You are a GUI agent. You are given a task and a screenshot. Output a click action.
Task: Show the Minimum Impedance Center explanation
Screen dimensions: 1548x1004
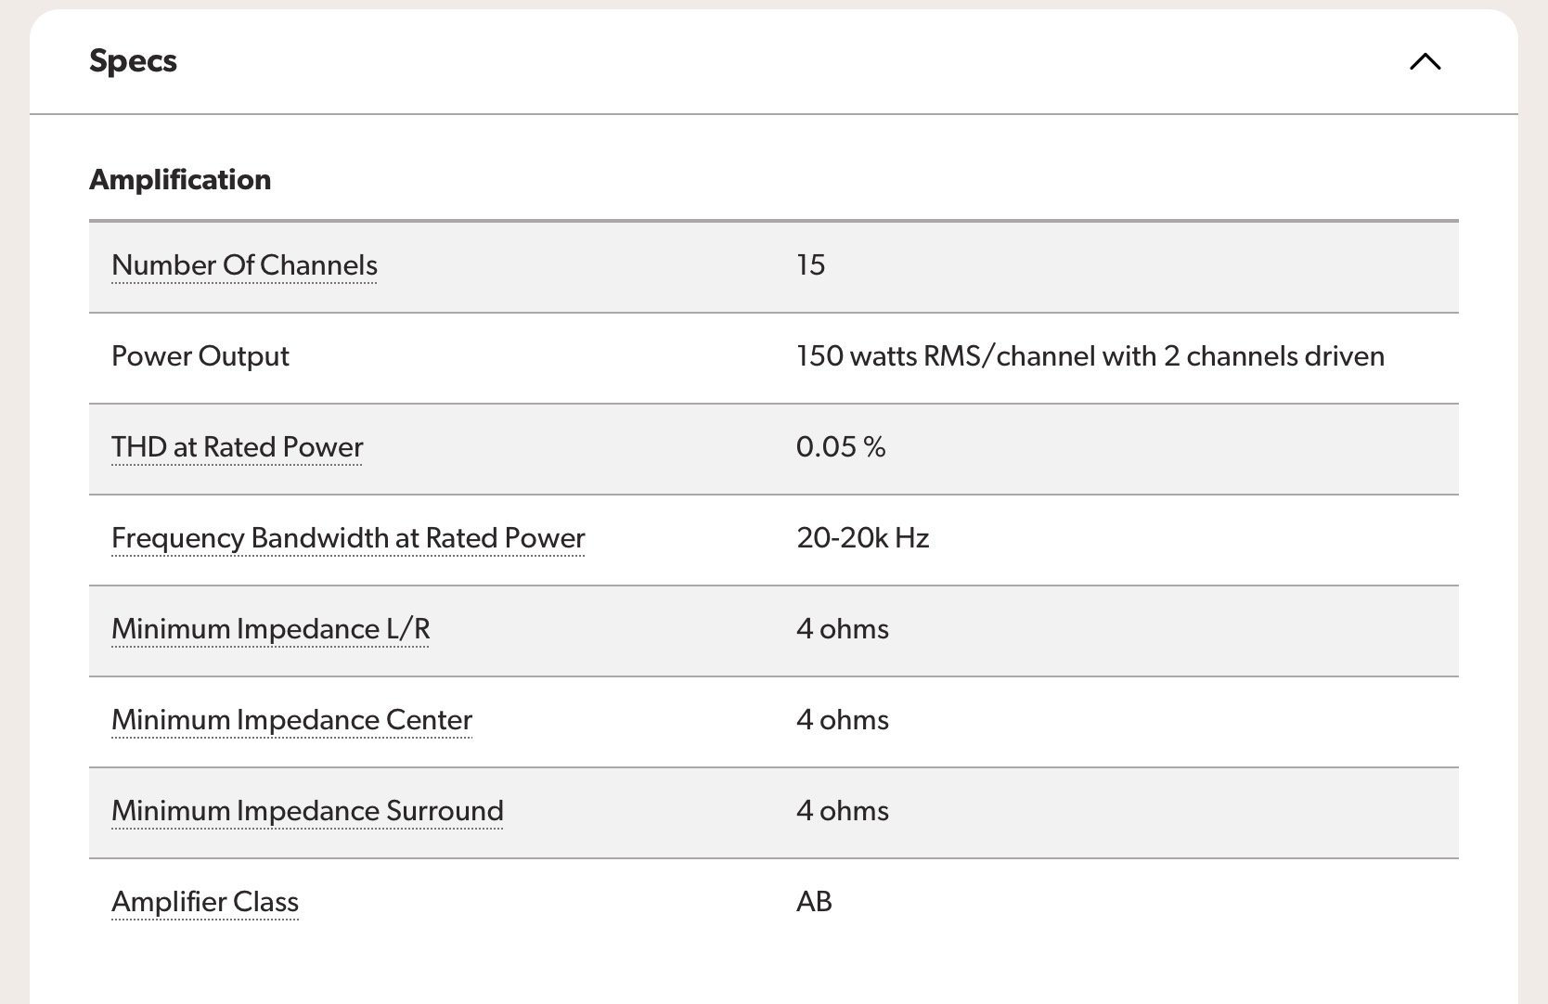291,720
